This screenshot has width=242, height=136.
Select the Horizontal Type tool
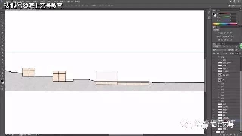[2, 63]
